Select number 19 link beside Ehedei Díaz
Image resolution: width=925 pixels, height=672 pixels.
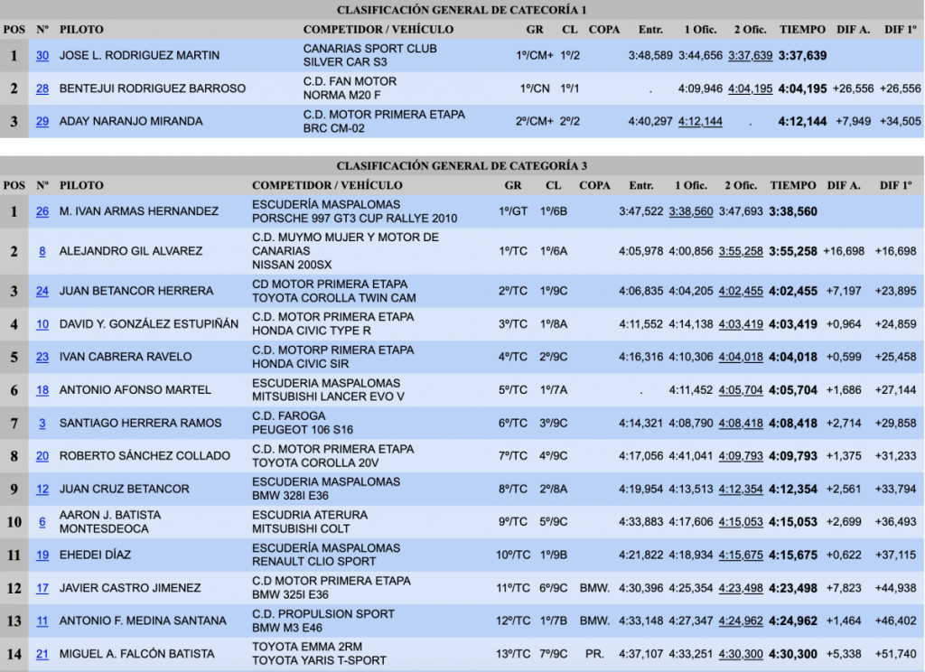click(42, 555)
